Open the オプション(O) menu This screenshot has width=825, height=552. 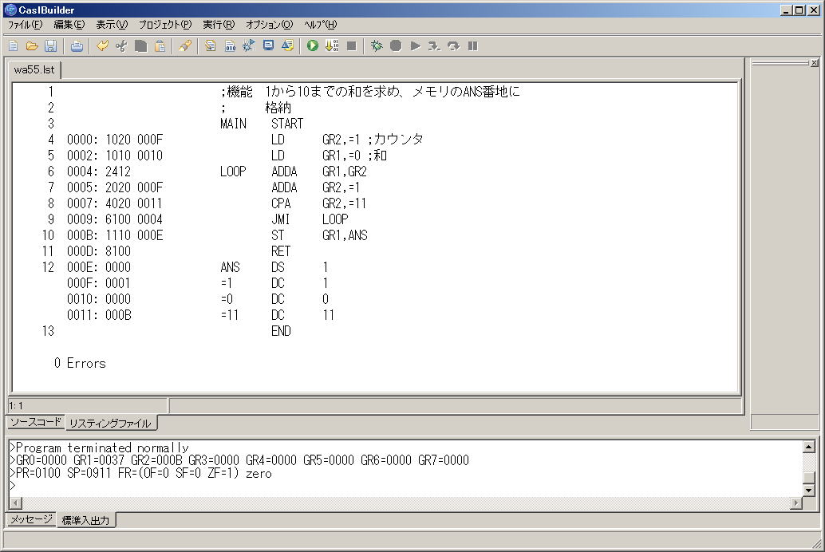pos(269,25)
